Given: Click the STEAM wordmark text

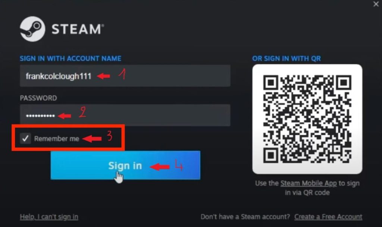Looking at the screenshot, I should [78, 29].
